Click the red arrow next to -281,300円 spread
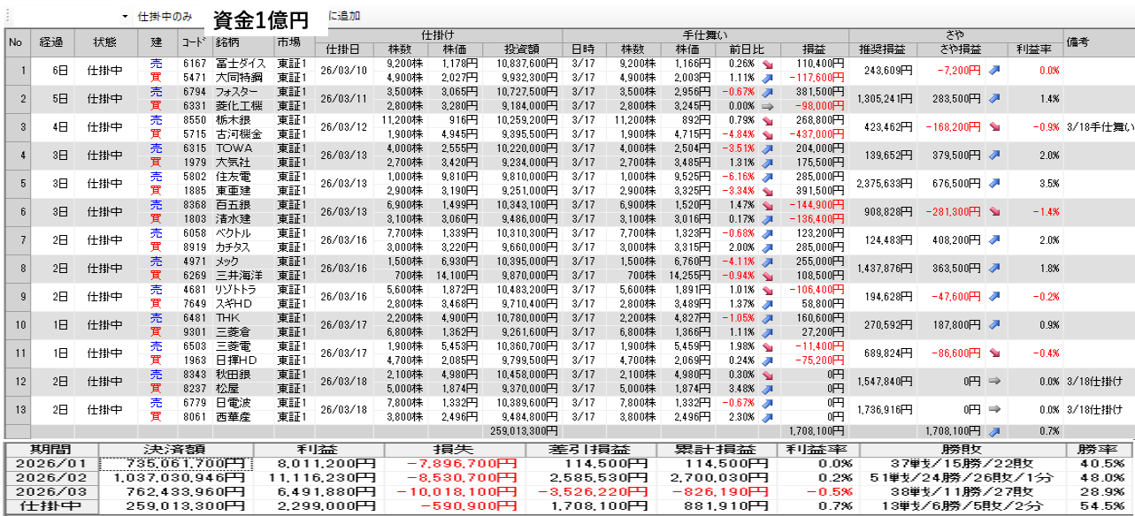This screenshot has width=1135, height=516. pyautogui.click(x=994, y=212)
